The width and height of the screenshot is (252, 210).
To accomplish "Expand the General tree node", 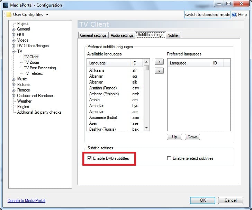I will click(x=13, y=29).
